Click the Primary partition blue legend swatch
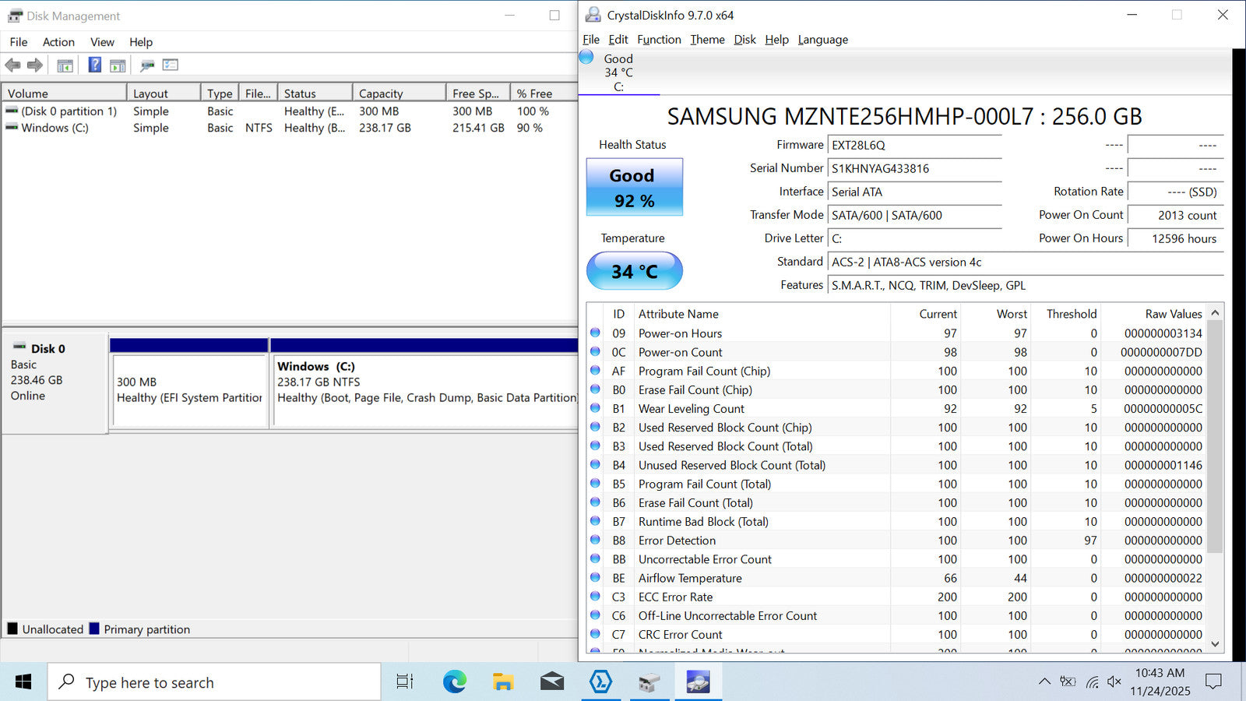Screen dimensions: 1246x701 coord(94,629)
